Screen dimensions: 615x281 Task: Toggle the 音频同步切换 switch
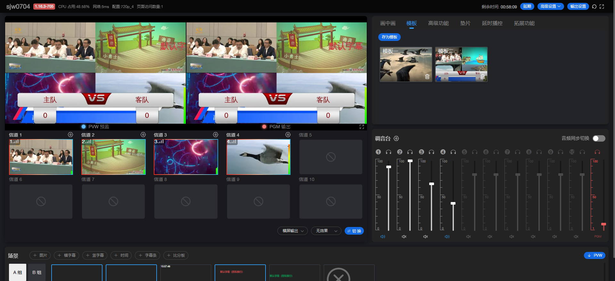point(599,138)
